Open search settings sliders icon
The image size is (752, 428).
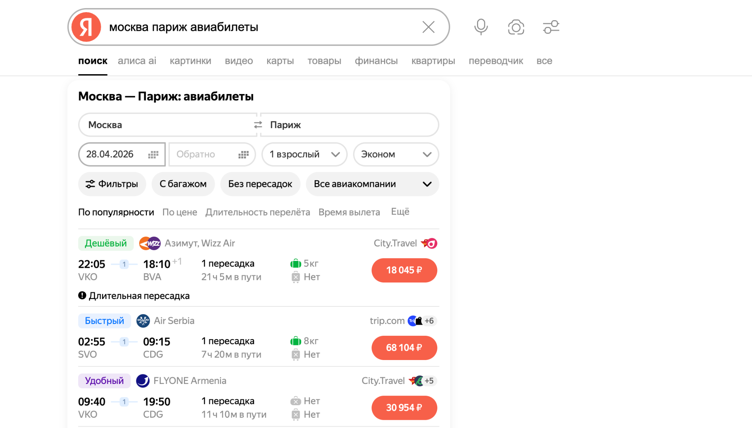tap(551, 27)
